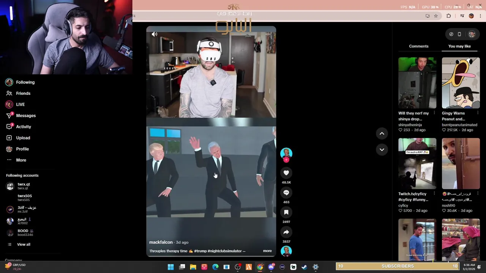
Task: Open the cyficy RAT video thumbnail
Action: (x=417, y=163)
